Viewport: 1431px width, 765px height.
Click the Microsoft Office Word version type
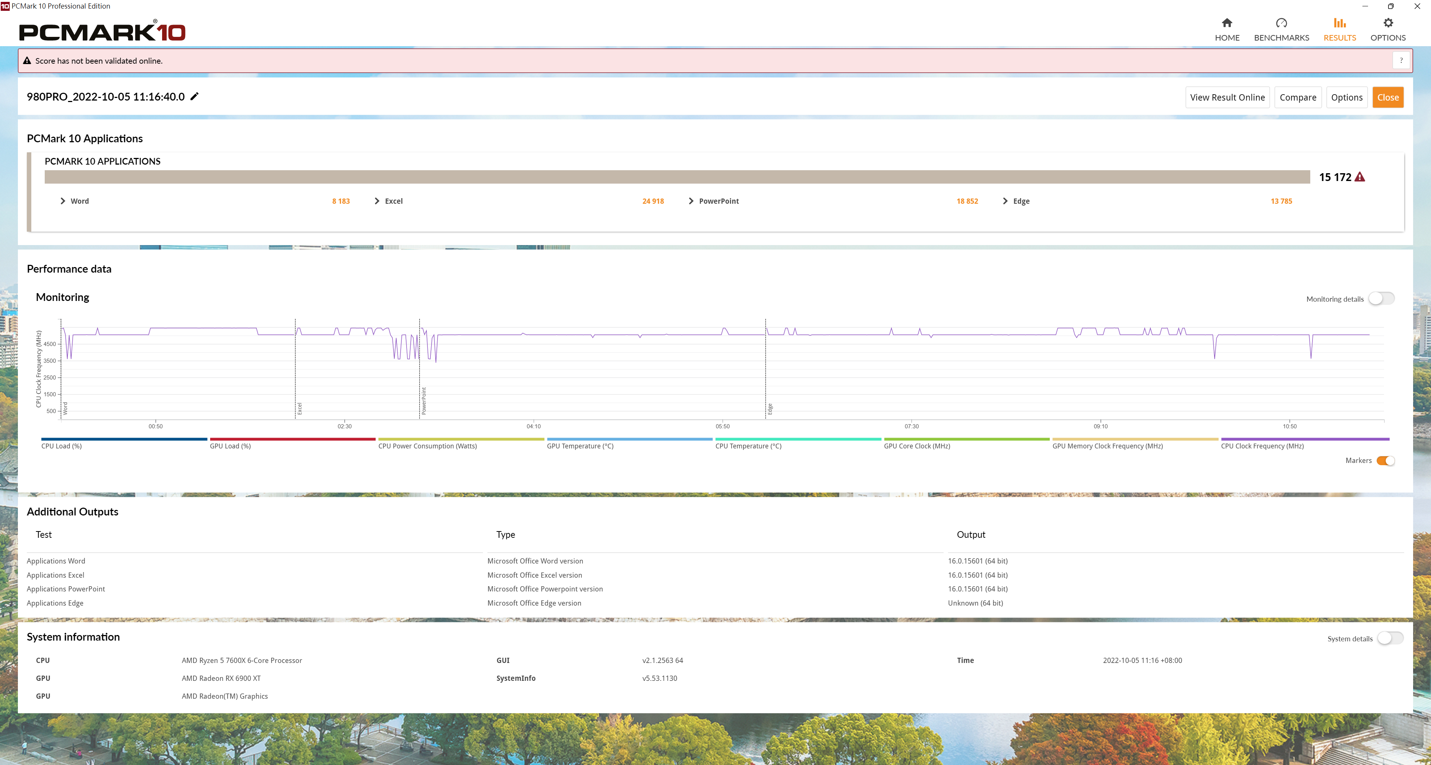tap(535, 561)
